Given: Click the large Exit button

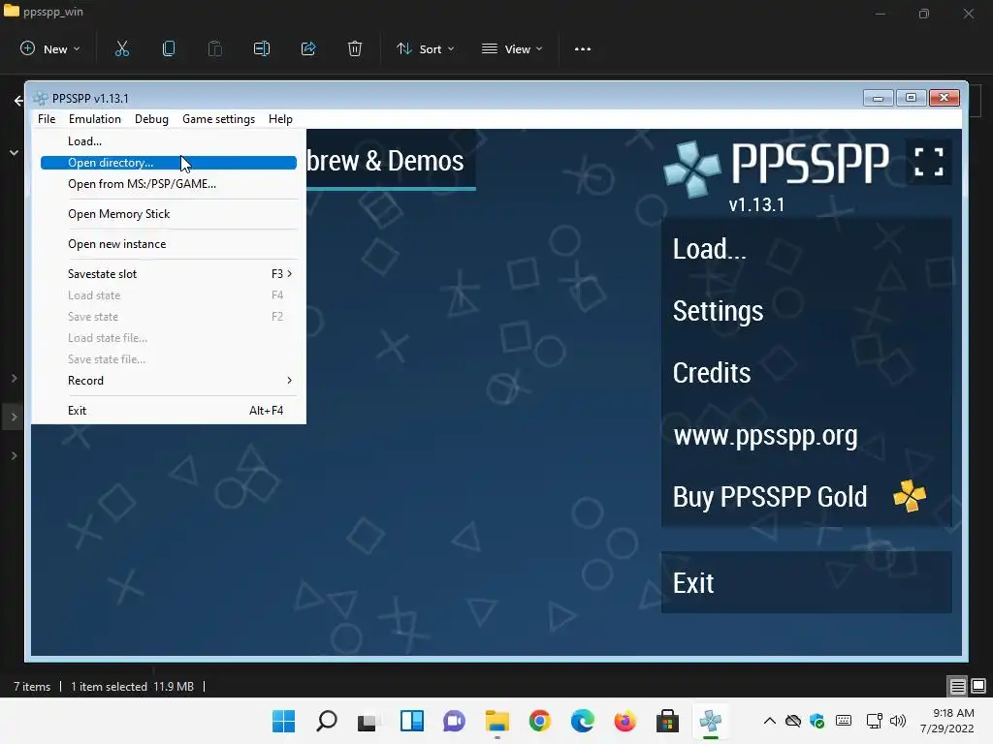Looking at the screenshot, I should click(x=806, y=582).
